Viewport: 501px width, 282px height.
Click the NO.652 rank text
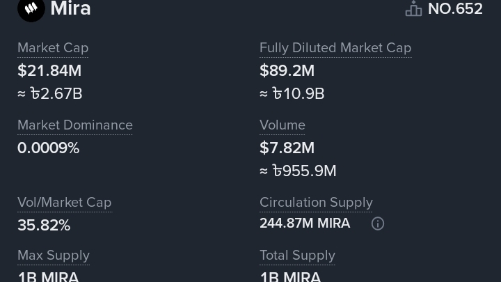click(455, 9)
